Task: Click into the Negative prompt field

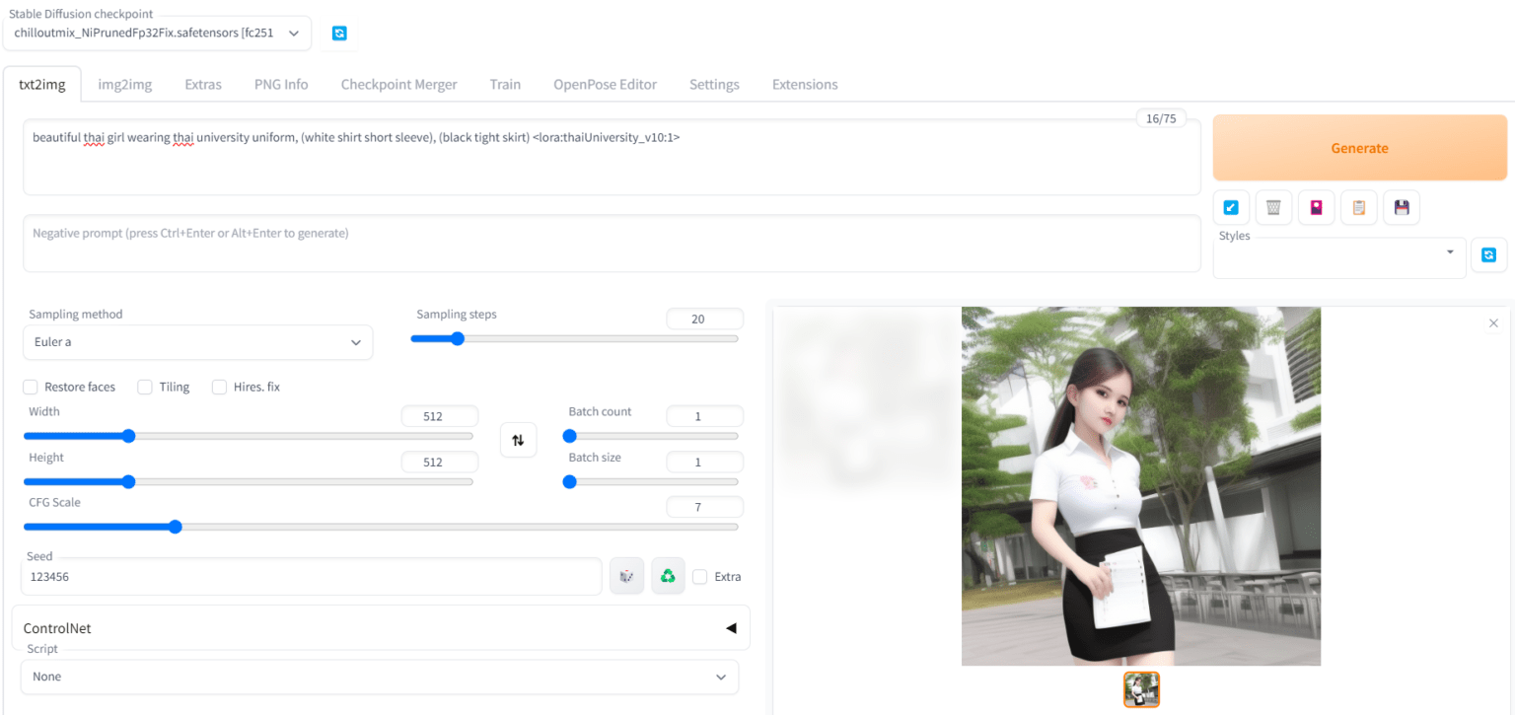Action: [x=612, y=244]
